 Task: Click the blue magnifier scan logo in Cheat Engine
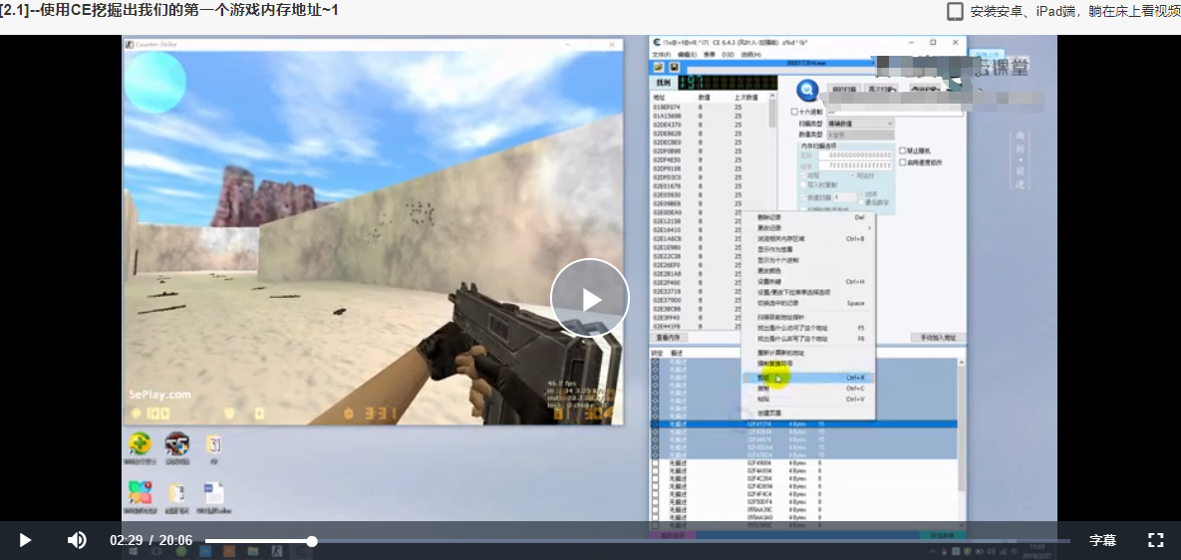807,91
